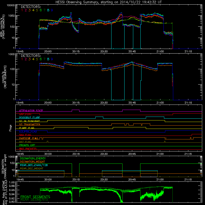Pick detector 6 in the rear segments legend

coord(41,59)
